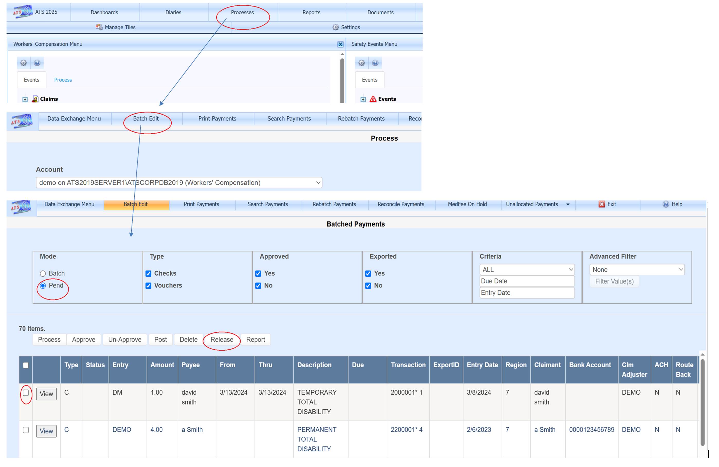Uncheck the Vouchers type checkbox
This screenshot has height=467, width=719.
148,285
